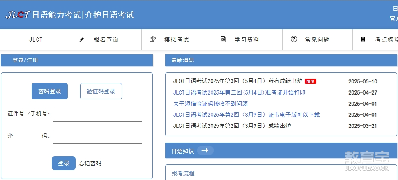
Task: Open the 模拟考试 menu item
Action: [x=177, y=39]
